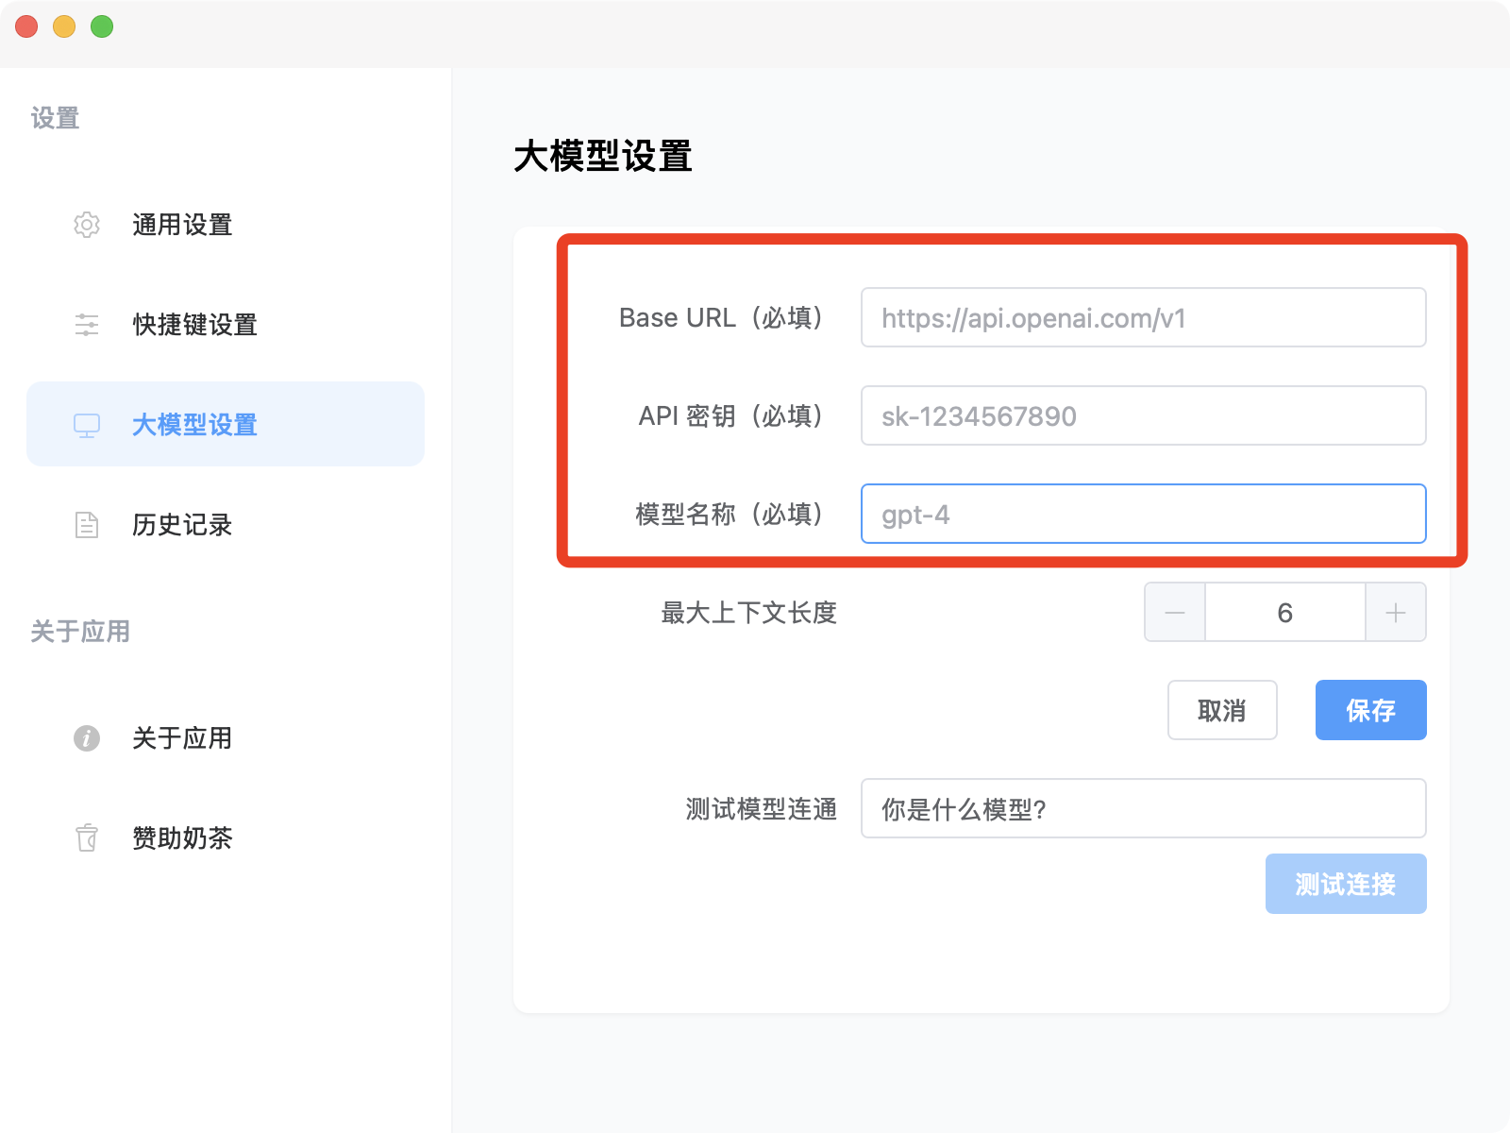
Task: Click the monitor icon beside 大模型设置
Action: tap(87, 425)
